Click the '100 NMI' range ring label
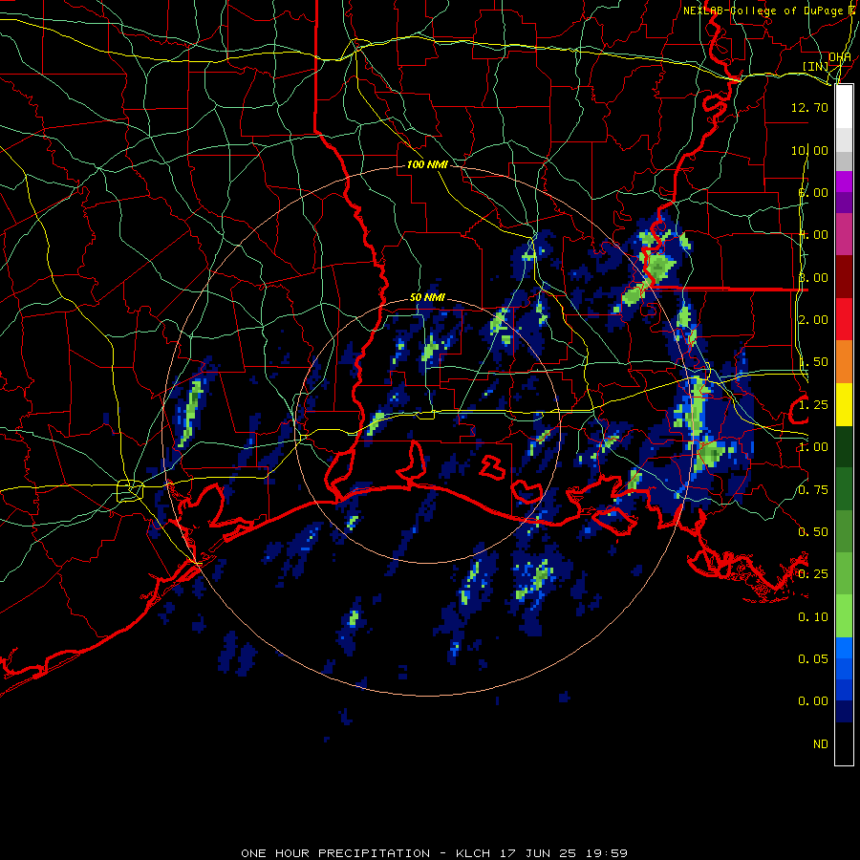Screen dimensions: 860x860 (427, 164)
